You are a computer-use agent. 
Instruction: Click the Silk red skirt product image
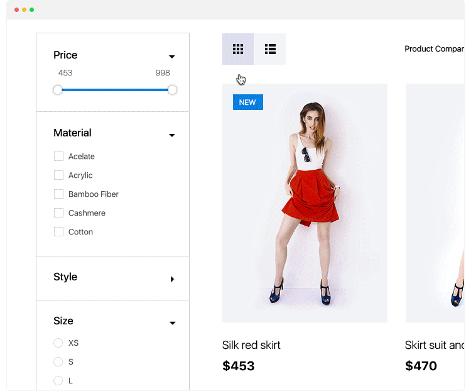305,203
